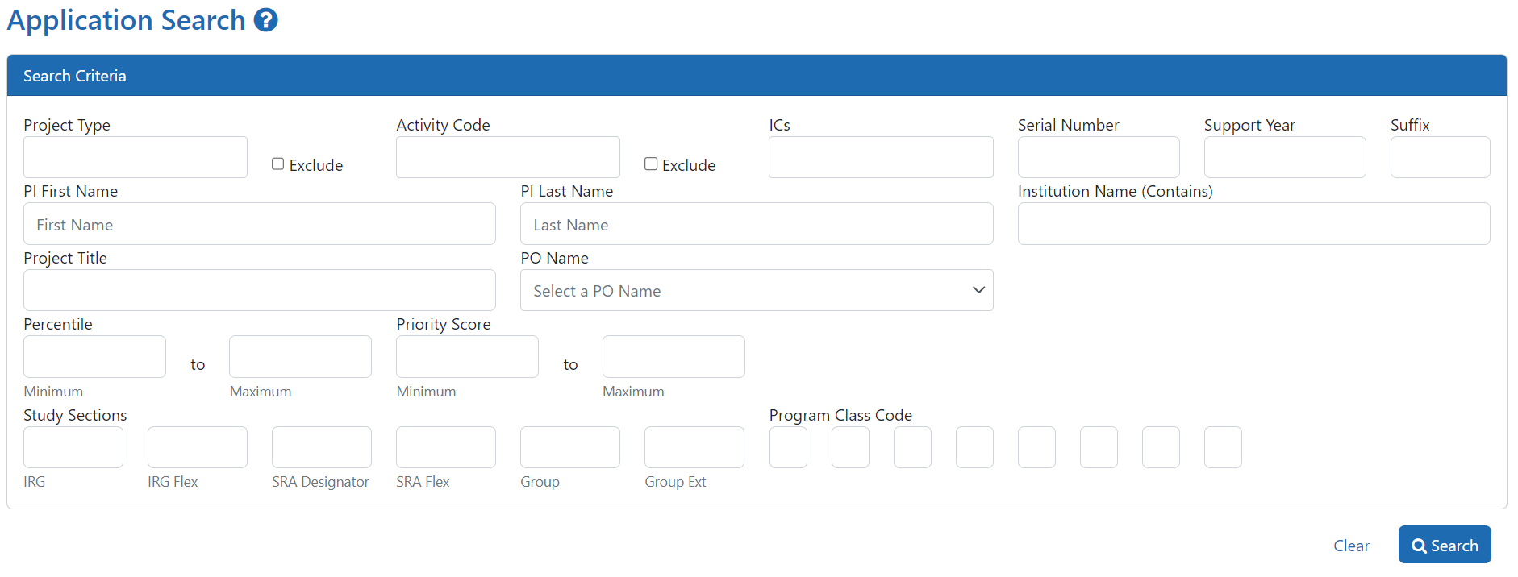The height and width of the screenshot is (577, 1518).
Task: Focus the PI First Name field
Action: (260, 224)
